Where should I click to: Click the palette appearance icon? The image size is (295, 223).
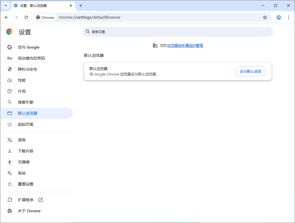pos(10,91)
